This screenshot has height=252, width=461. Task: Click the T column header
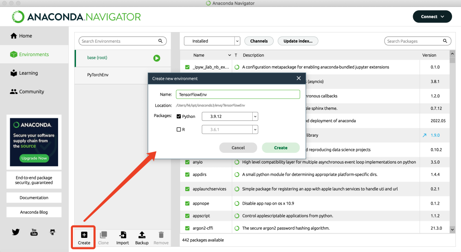click(x=236, y=55)
